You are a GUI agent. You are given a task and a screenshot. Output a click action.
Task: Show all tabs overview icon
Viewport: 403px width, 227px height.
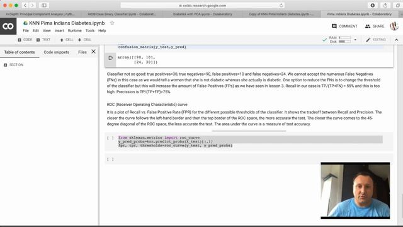(x=398, y=5)
